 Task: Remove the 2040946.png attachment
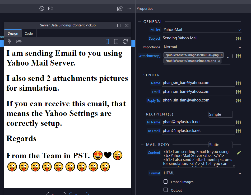tap(222, 55)
